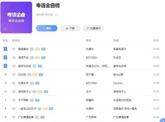
Task: Open artist 杨千嬅
Action: (90, 75)
